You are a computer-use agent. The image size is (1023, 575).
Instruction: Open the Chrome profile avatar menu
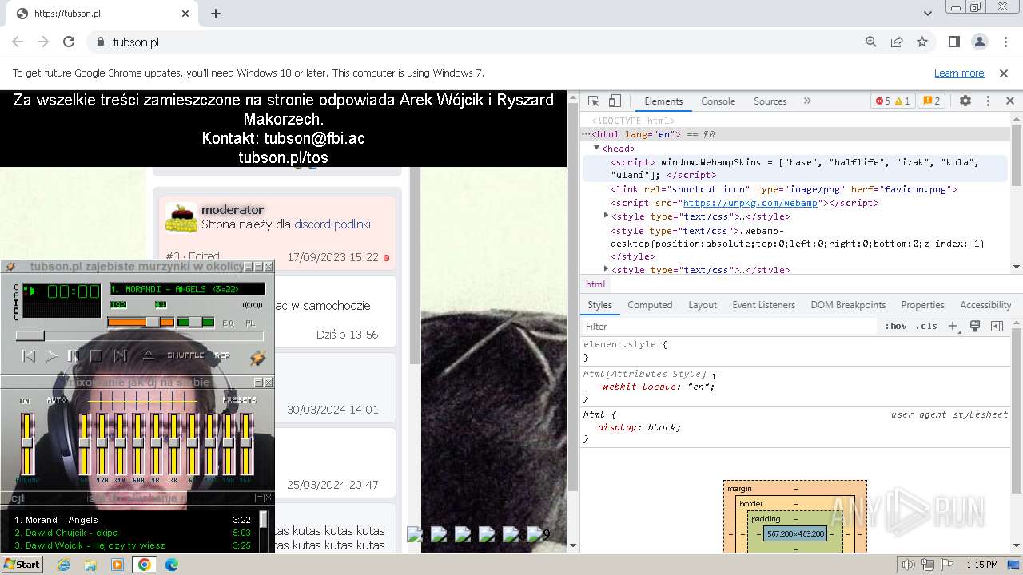(x=979, y=42)
